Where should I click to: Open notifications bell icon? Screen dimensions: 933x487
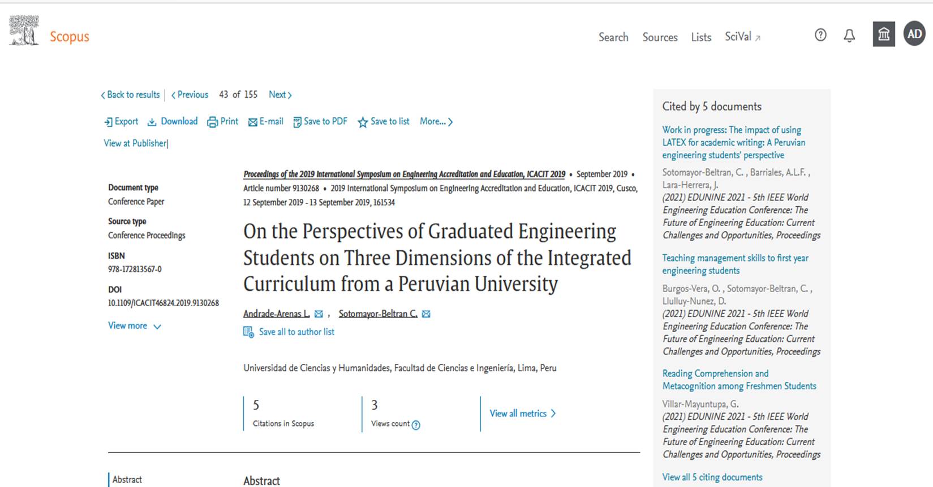tap(849, 36)
